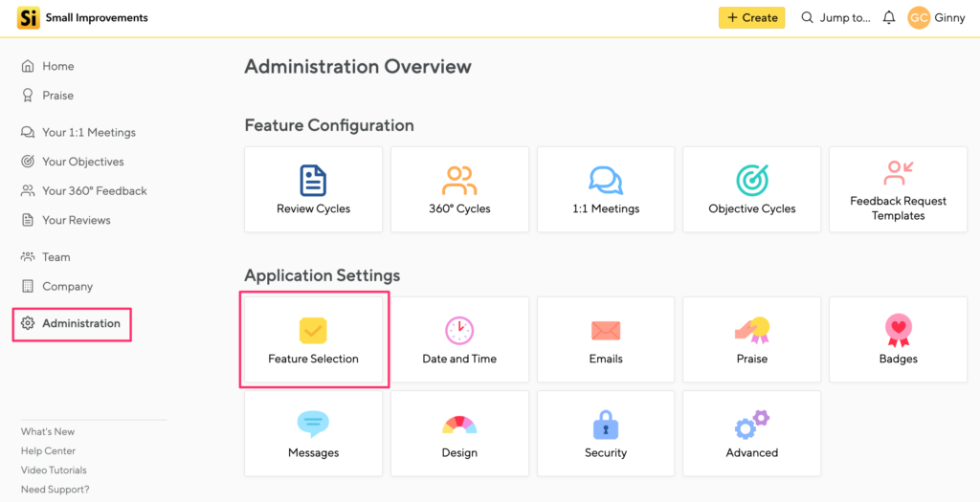Open Your 1:1 Meetings sidebar item

89,132
